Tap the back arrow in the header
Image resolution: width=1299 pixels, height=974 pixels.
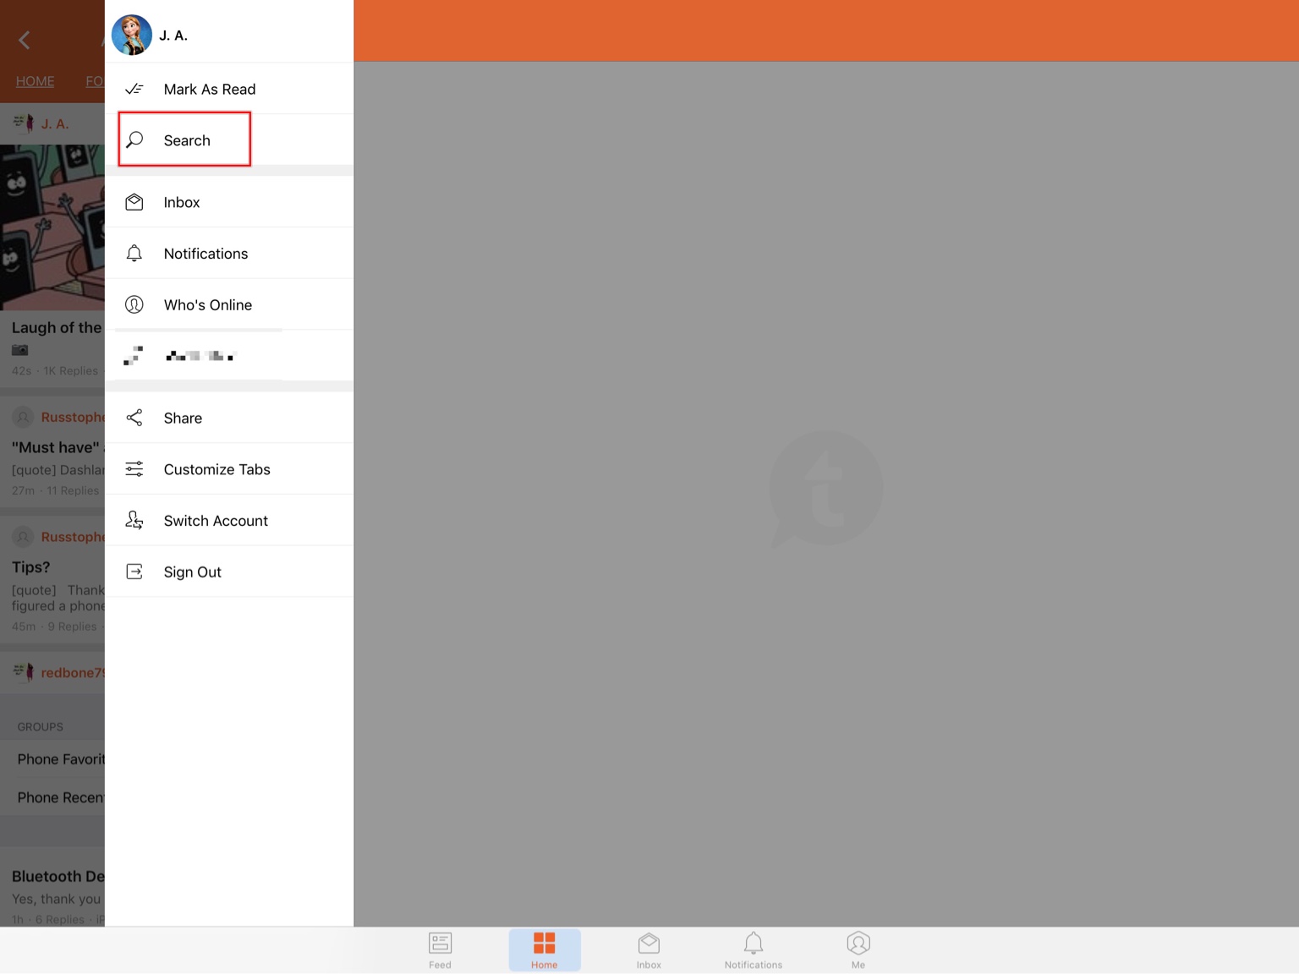coord(25,40)
